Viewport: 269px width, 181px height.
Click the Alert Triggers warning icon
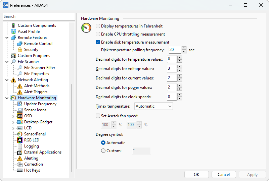tap(20, 92)
